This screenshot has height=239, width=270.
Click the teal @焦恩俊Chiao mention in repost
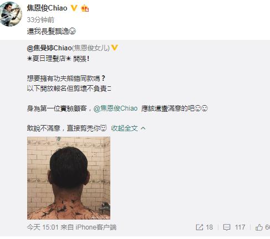pyautogui.click(x=116, y=108)
